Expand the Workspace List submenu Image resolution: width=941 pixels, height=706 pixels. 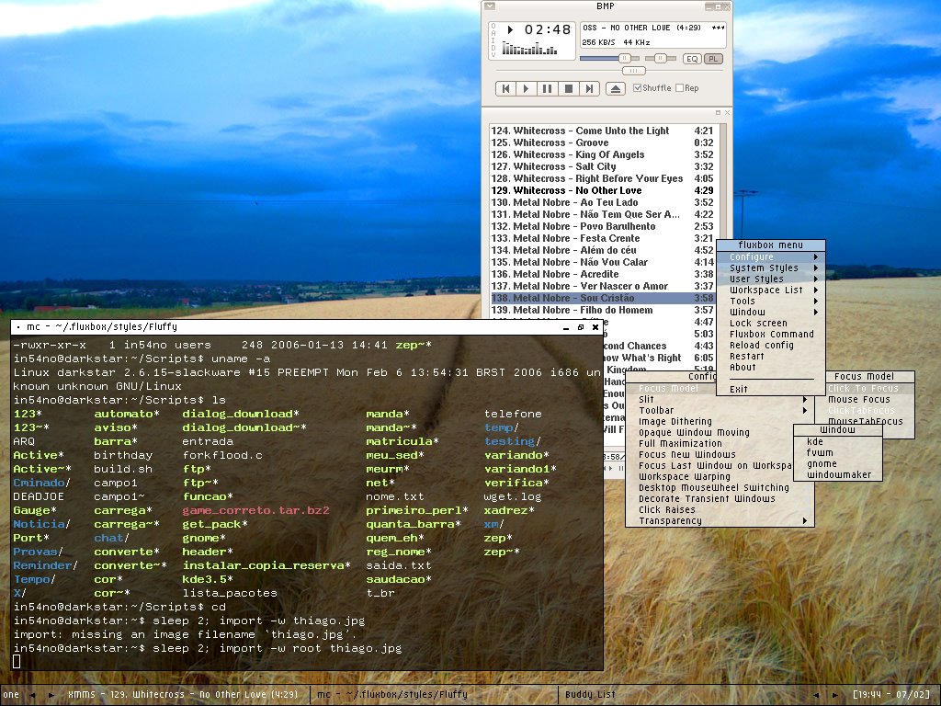tap(771, 290)
